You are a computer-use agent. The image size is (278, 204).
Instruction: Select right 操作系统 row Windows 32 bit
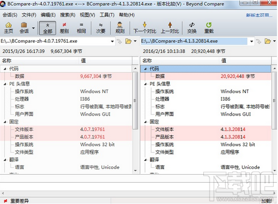[x=206, y=144]
